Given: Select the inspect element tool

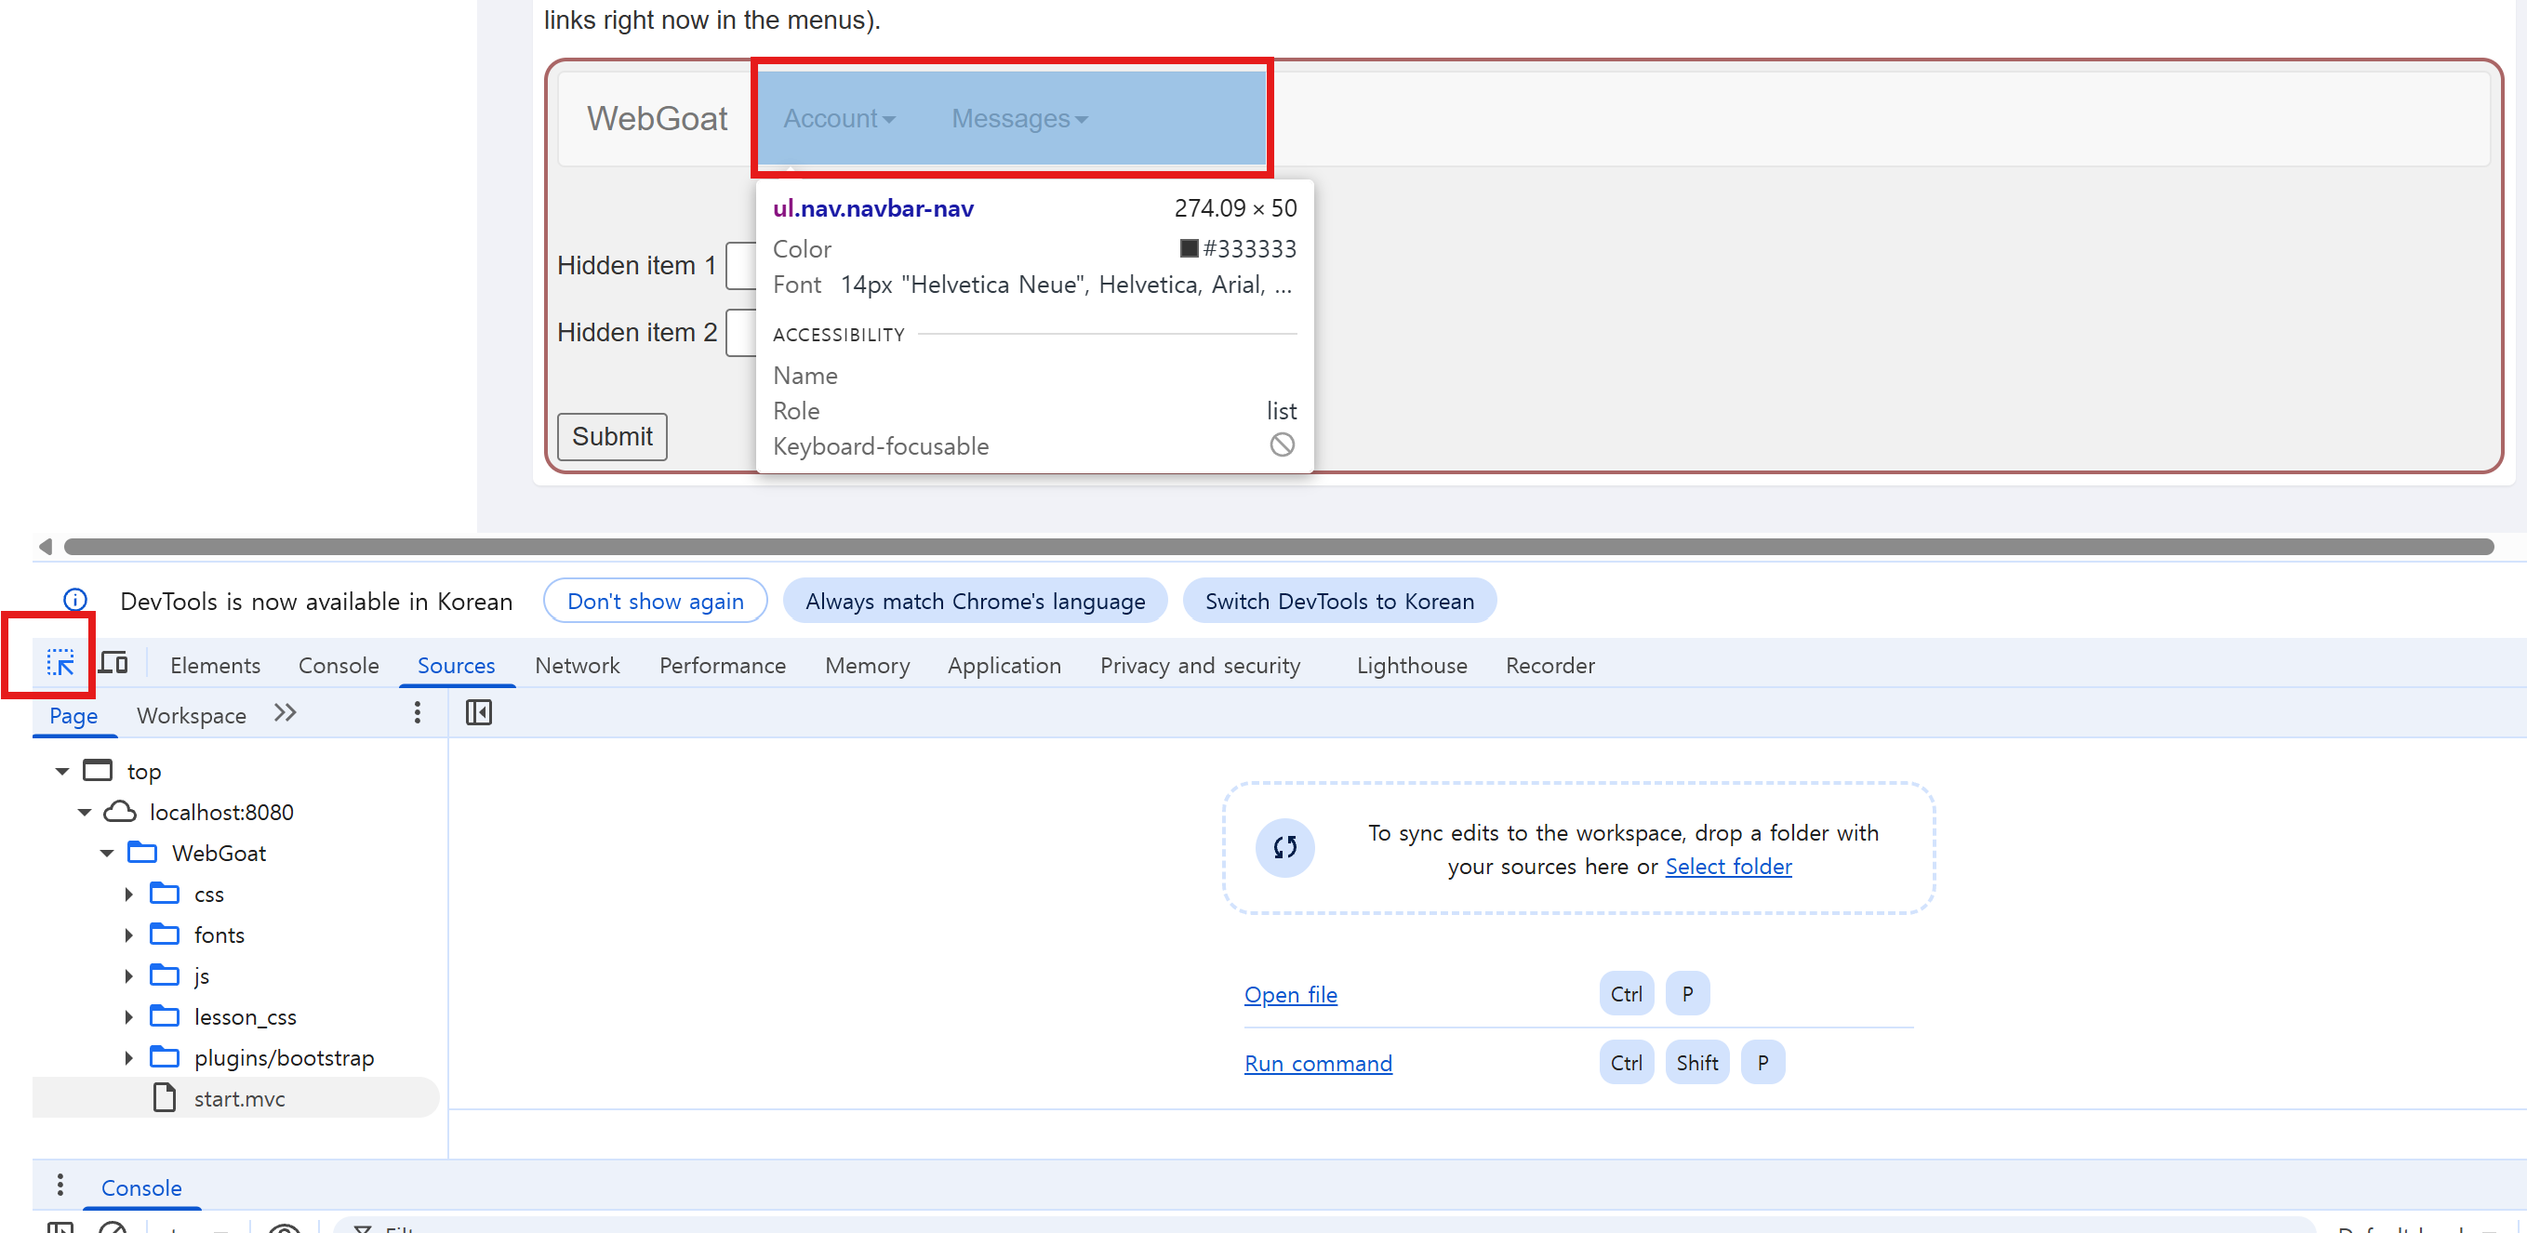Looking at the screenshot, I should pos(60,663).
